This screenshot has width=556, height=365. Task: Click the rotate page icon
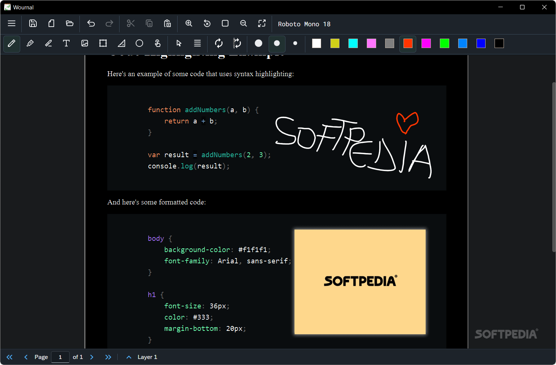pyautogui.click(x=237, y=44)
